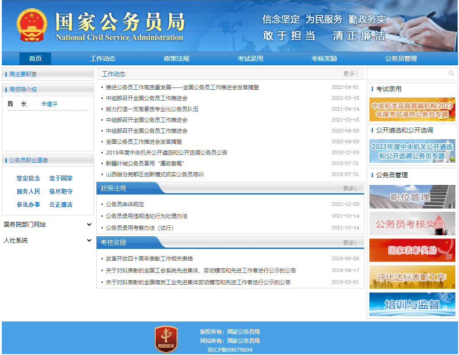Open 更多 in the 政策法规 section
Screen dimensions: 459x355
tap(349, 189)
